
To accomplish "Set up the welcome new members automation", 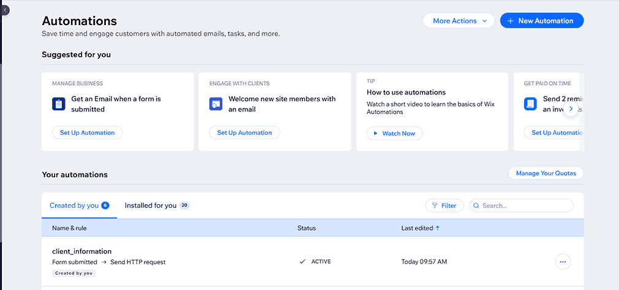I will click(x=244, y=132).
